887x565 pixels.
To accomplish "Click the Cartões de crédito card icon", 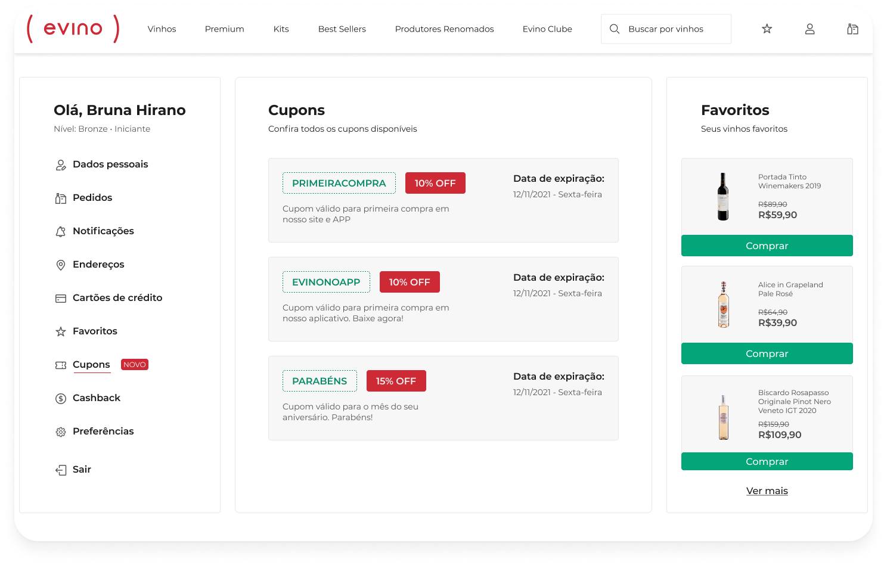I will point(61,299).
